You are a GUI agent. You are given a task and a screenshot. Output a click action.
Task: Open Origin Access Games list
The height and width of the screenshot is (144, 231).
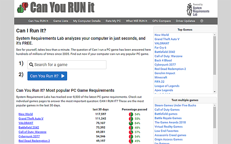pyautogui.click(x=169, y=139)
